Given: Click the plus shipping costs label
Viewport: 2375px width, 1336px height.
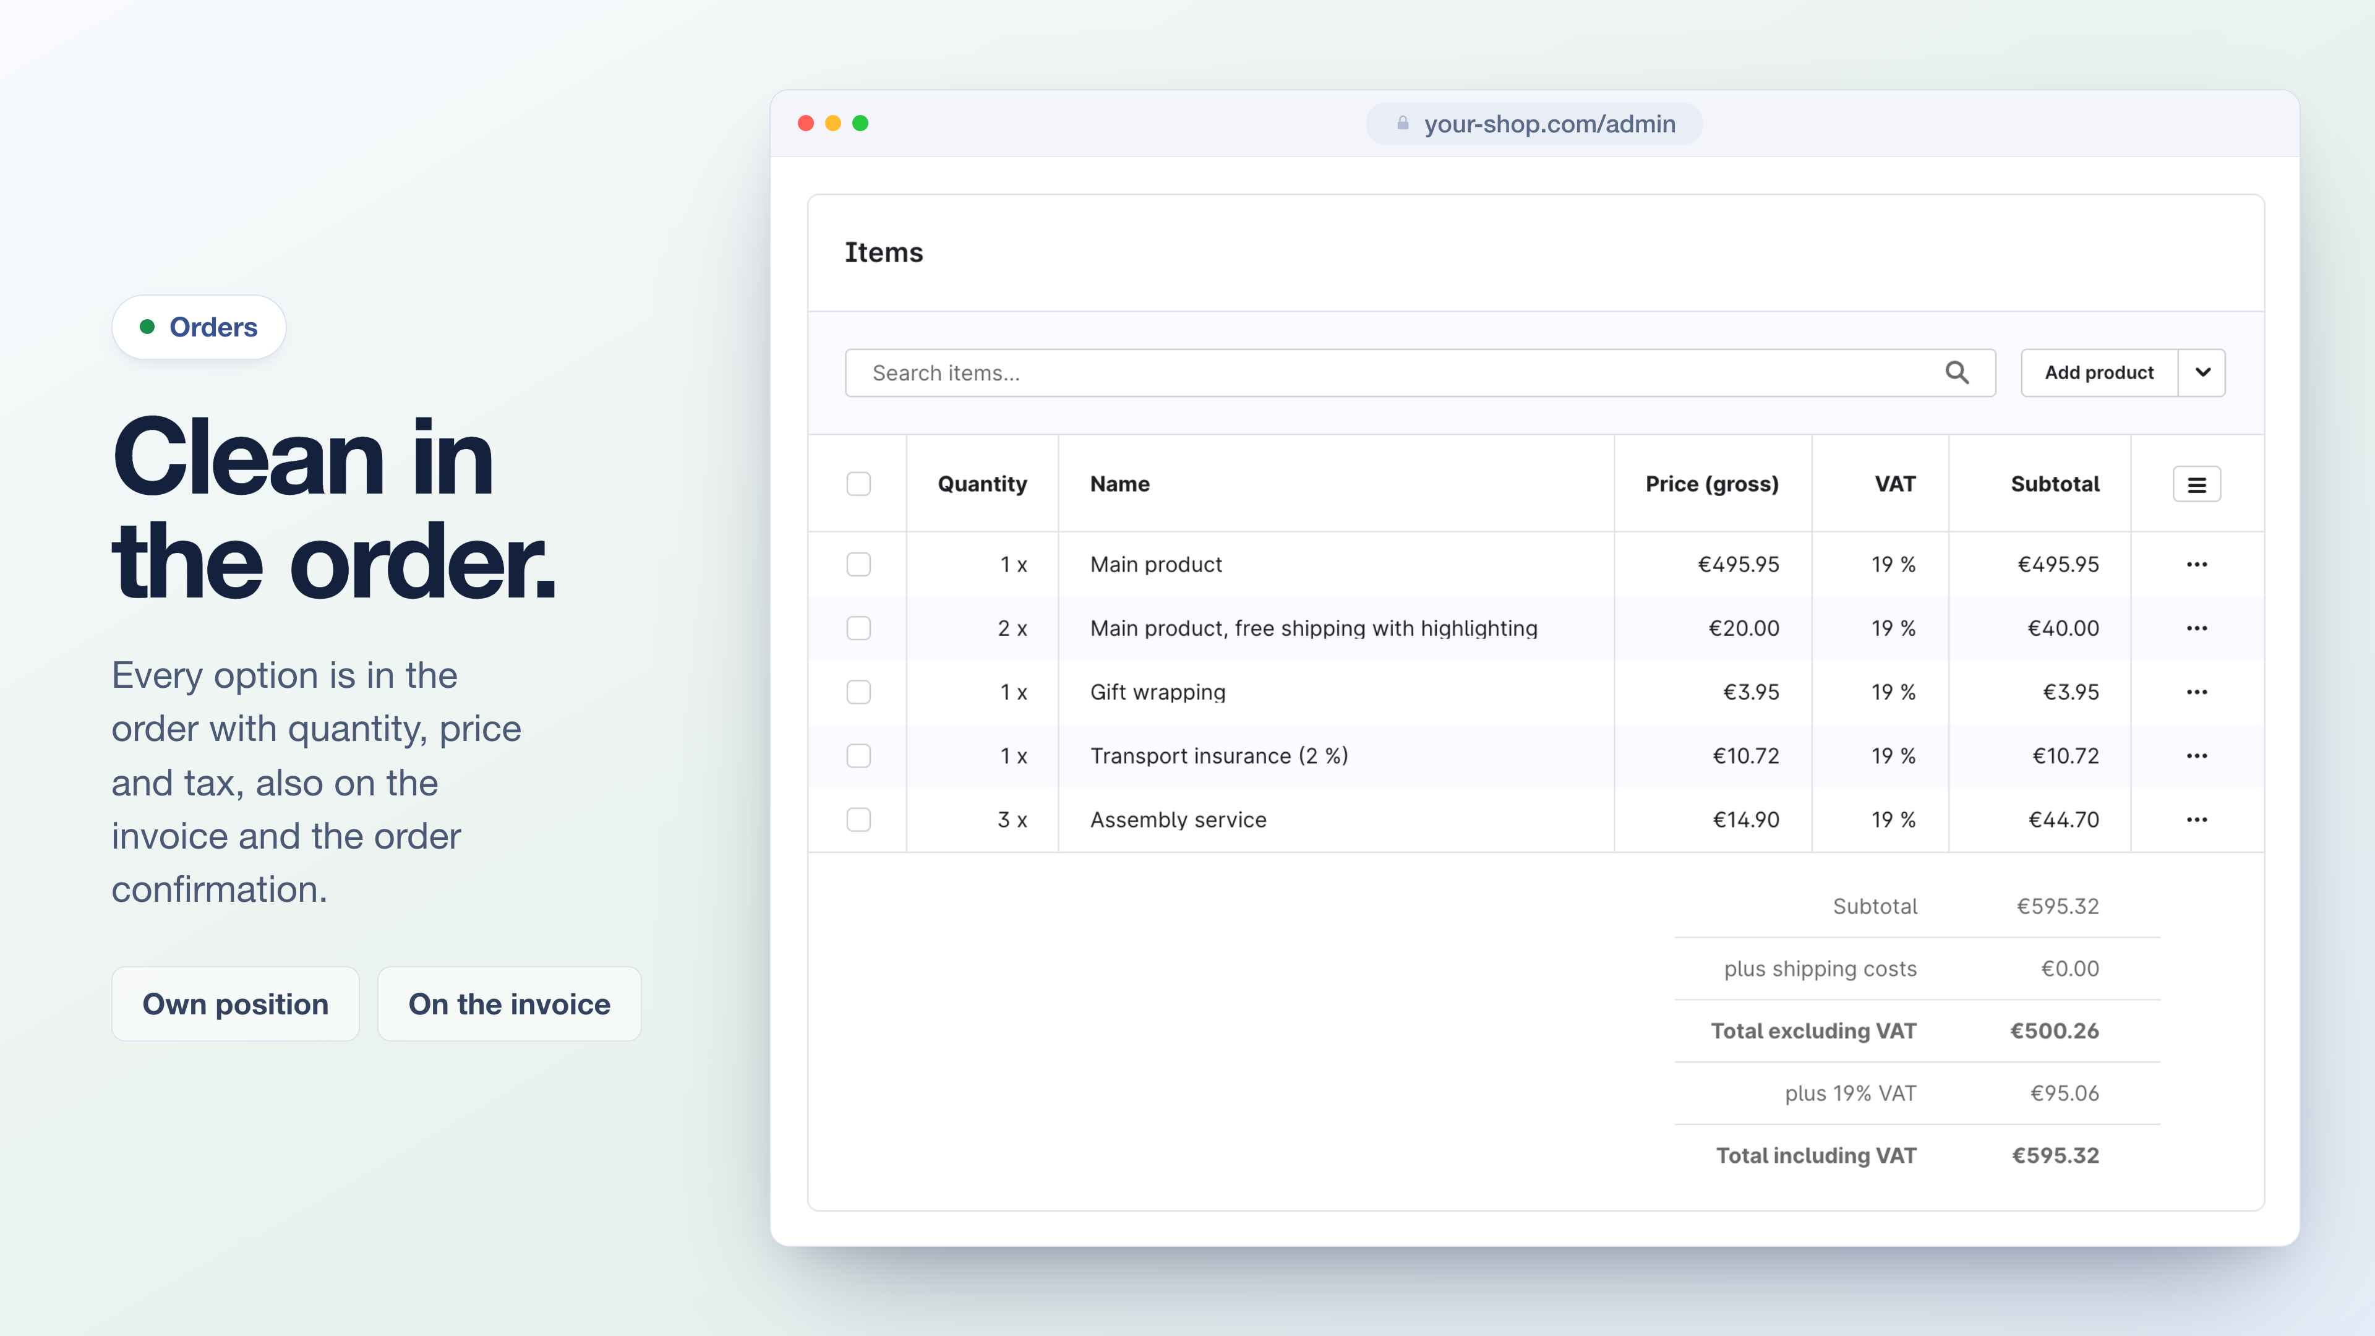Looking at the screenshot, I should click(x=1820, y=968).
